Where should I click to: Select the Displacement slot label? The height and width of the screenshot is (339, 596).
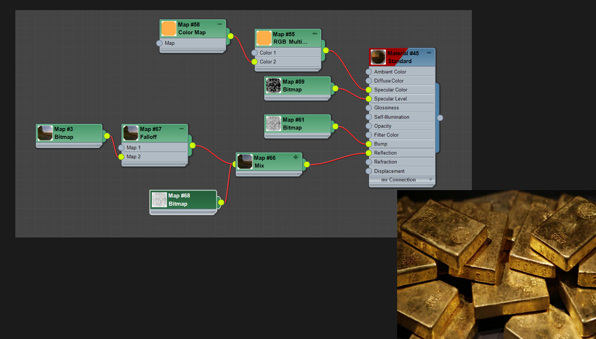[x=389, y=171]
